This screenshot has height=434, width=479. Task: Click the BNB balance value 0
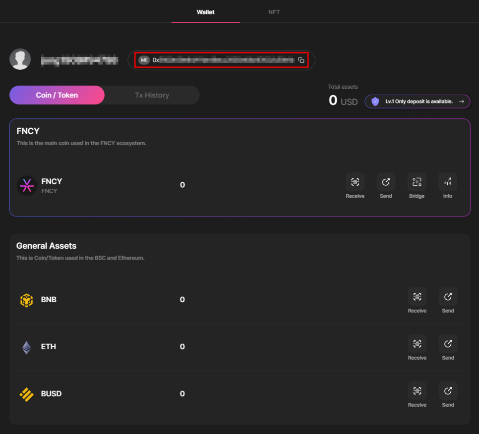(182, 300)
